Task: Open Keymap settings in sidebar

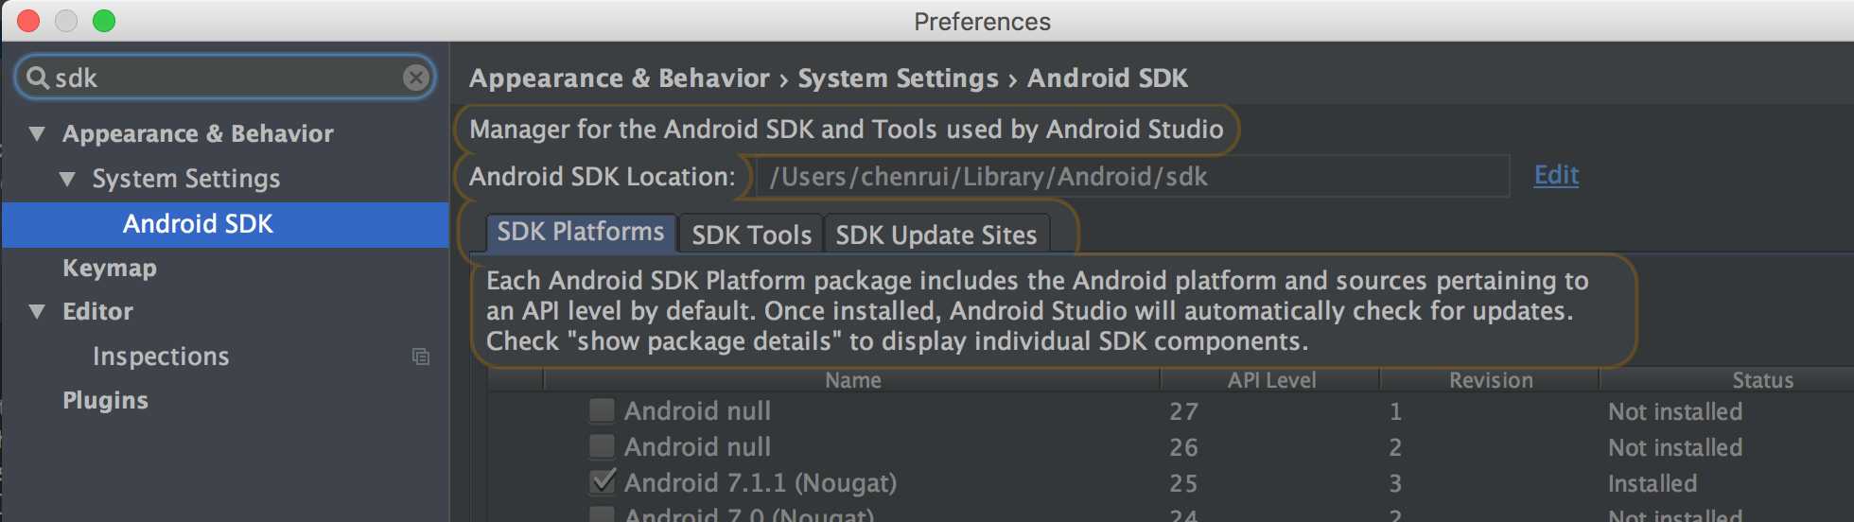Action: (x=110, y=268)
